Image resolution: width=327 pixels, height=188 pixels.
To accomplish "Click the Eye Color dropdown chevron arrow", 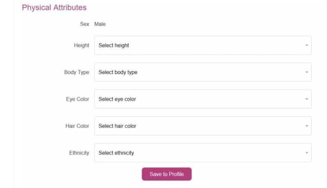I will click(307, 99).
